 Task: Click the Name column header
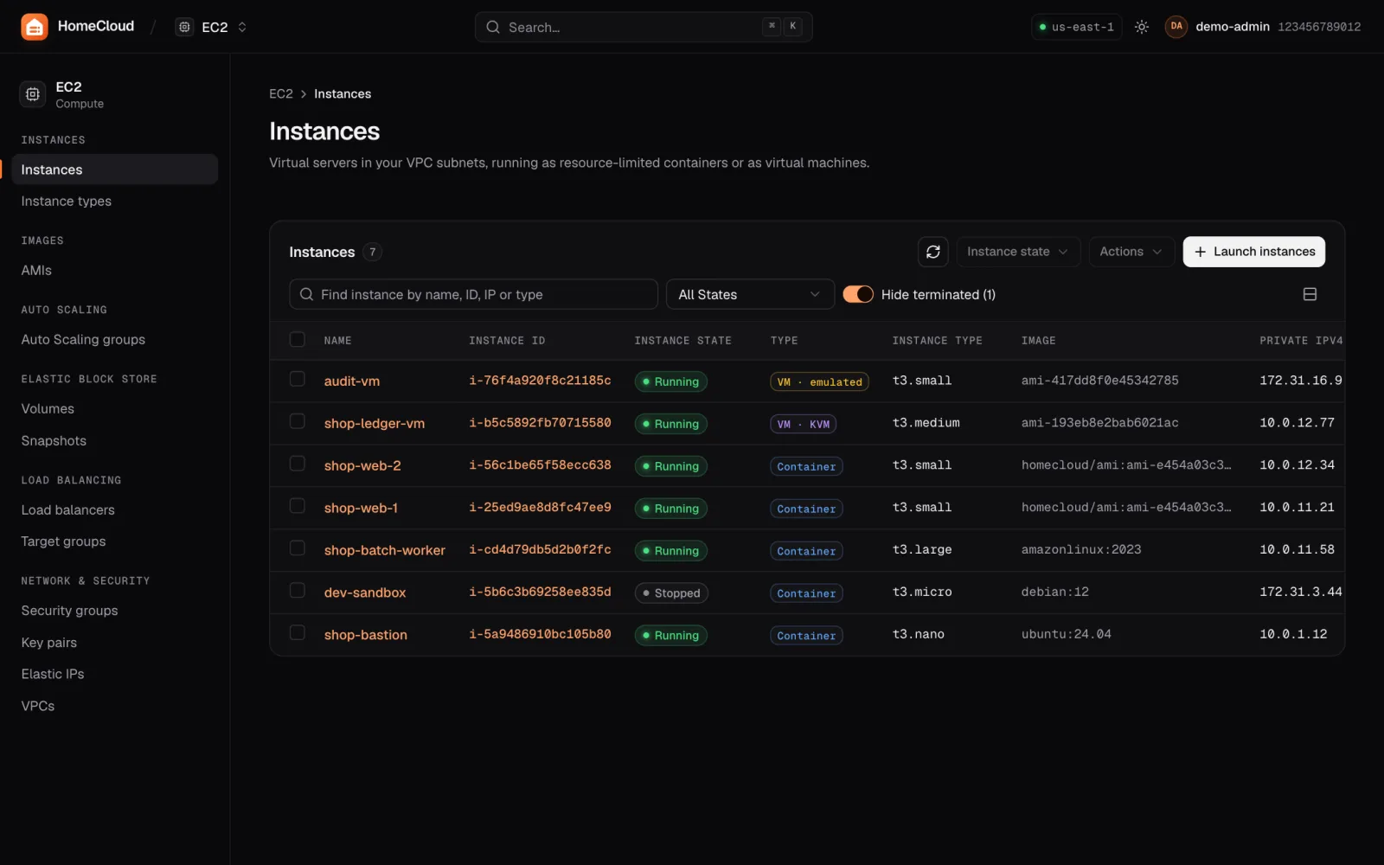tap(337, 341)
